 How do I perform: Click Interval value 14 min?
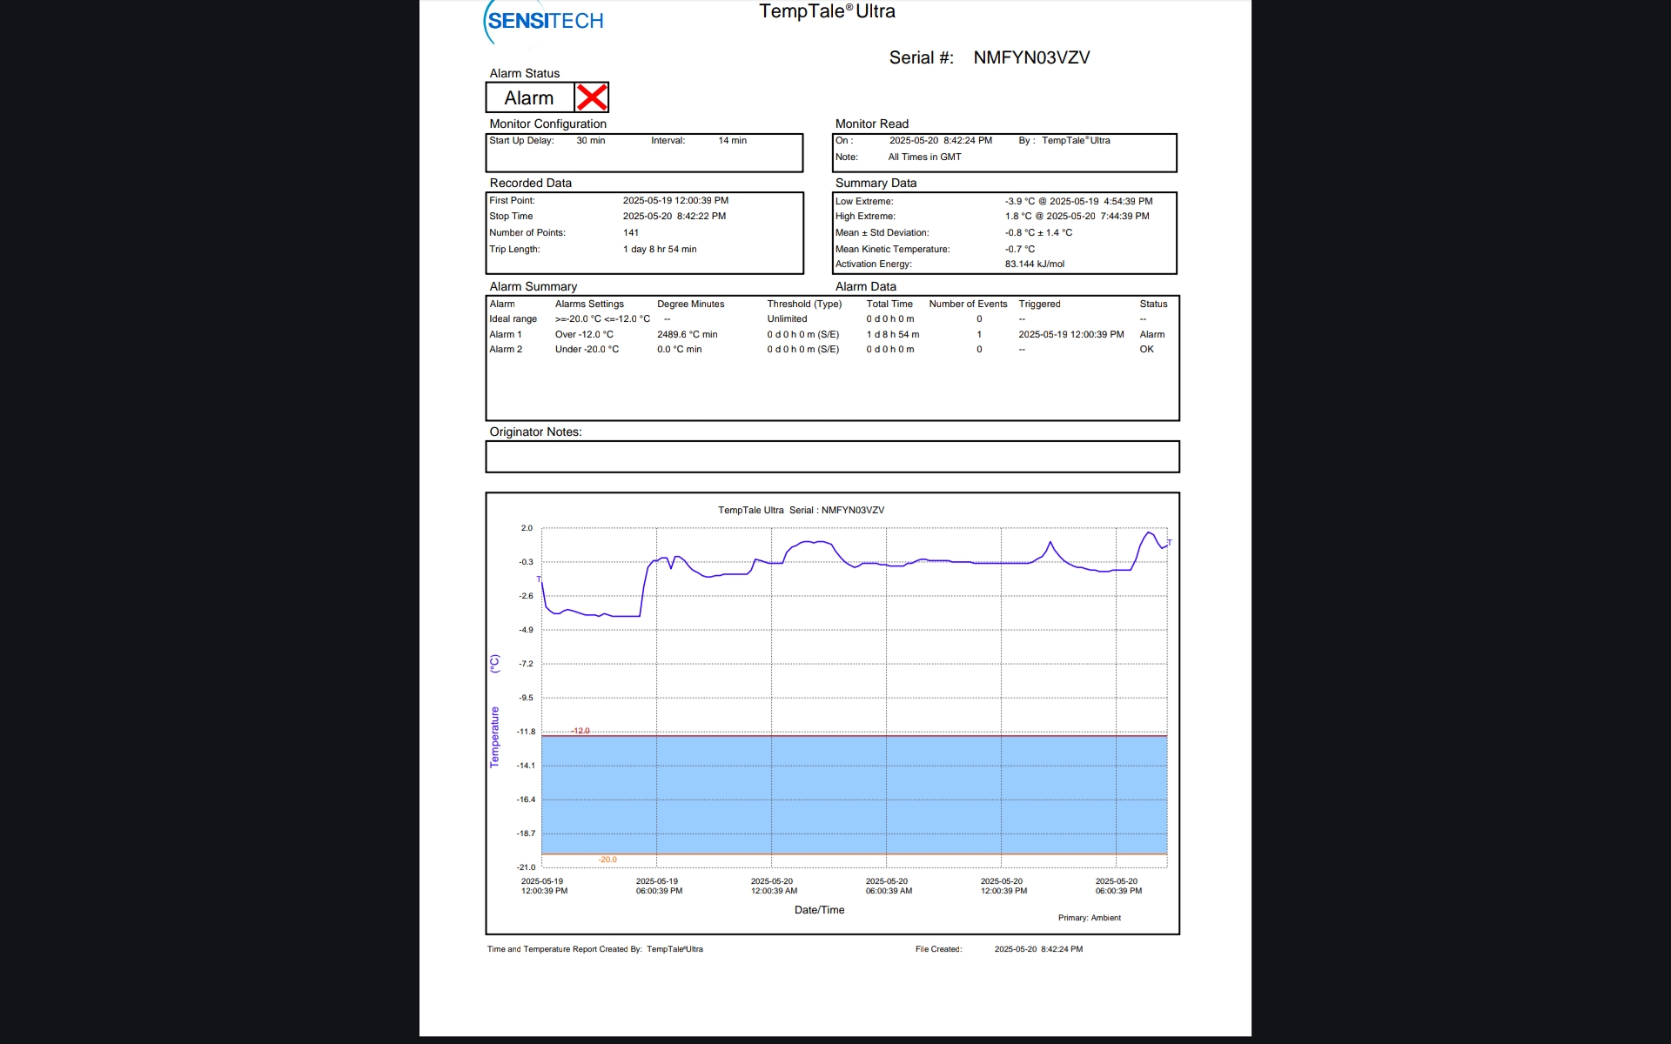732,140
